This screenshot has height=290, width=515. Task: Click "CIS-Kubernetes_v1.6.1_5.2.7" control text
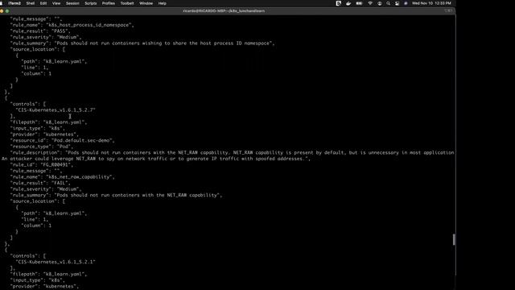coord(56,110)
